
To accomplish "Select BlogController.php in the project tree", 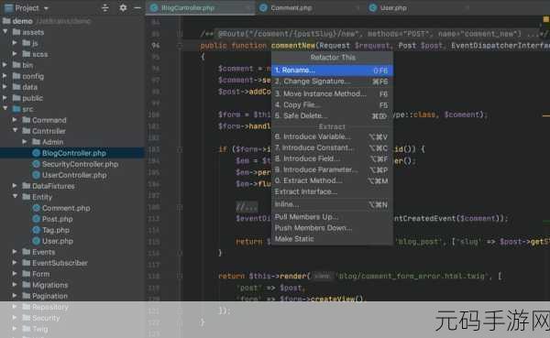I will [x=71, y=153].
